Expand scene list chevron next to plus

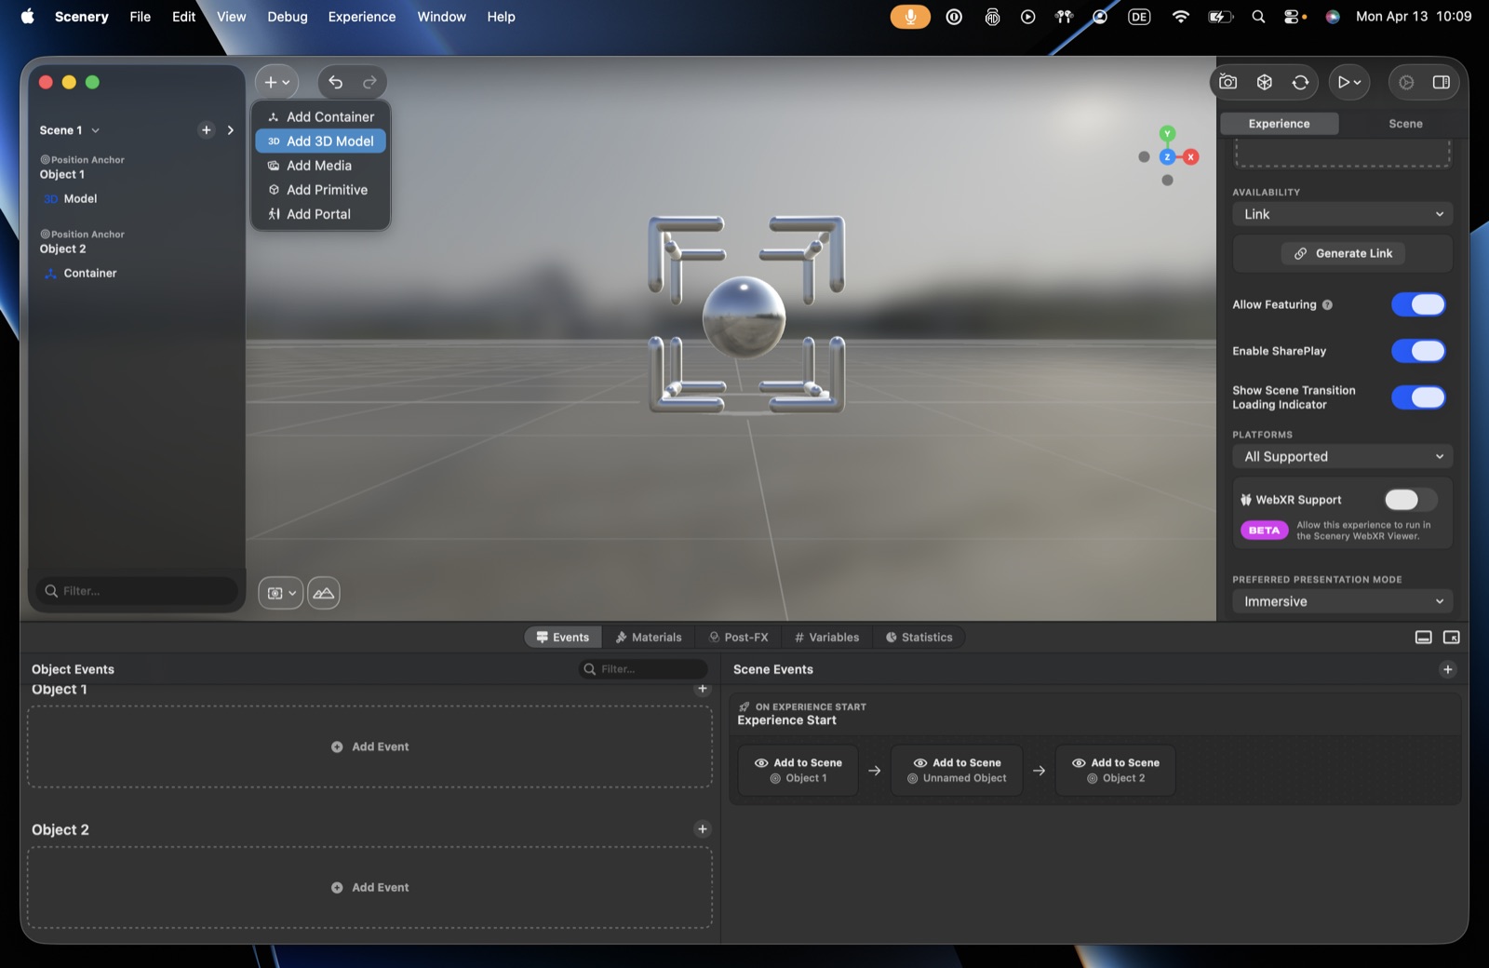[231, 130]
